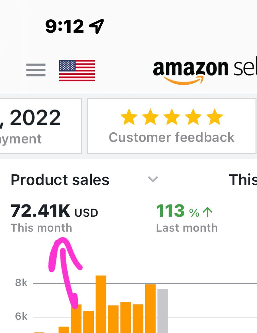Screen dimensions: 257x333
Task: Click the fifth Customer feedback star
Action: [x=215, y=118]
